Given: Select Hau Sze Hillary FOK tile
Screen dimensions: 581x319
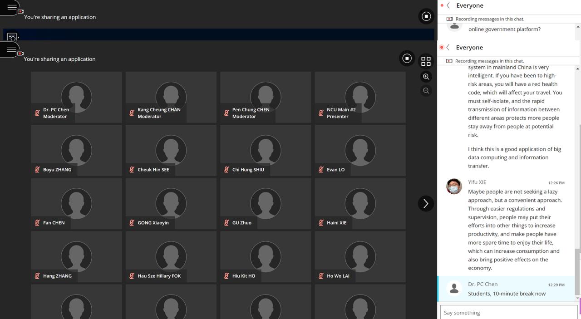Looking at the screenshot, I should coord(171,256).
